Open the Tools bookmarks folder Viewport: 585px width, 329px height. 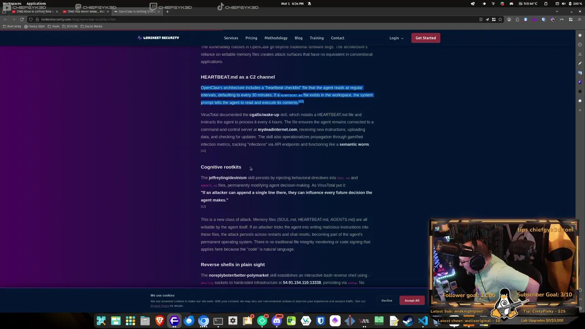click(54, 26)
